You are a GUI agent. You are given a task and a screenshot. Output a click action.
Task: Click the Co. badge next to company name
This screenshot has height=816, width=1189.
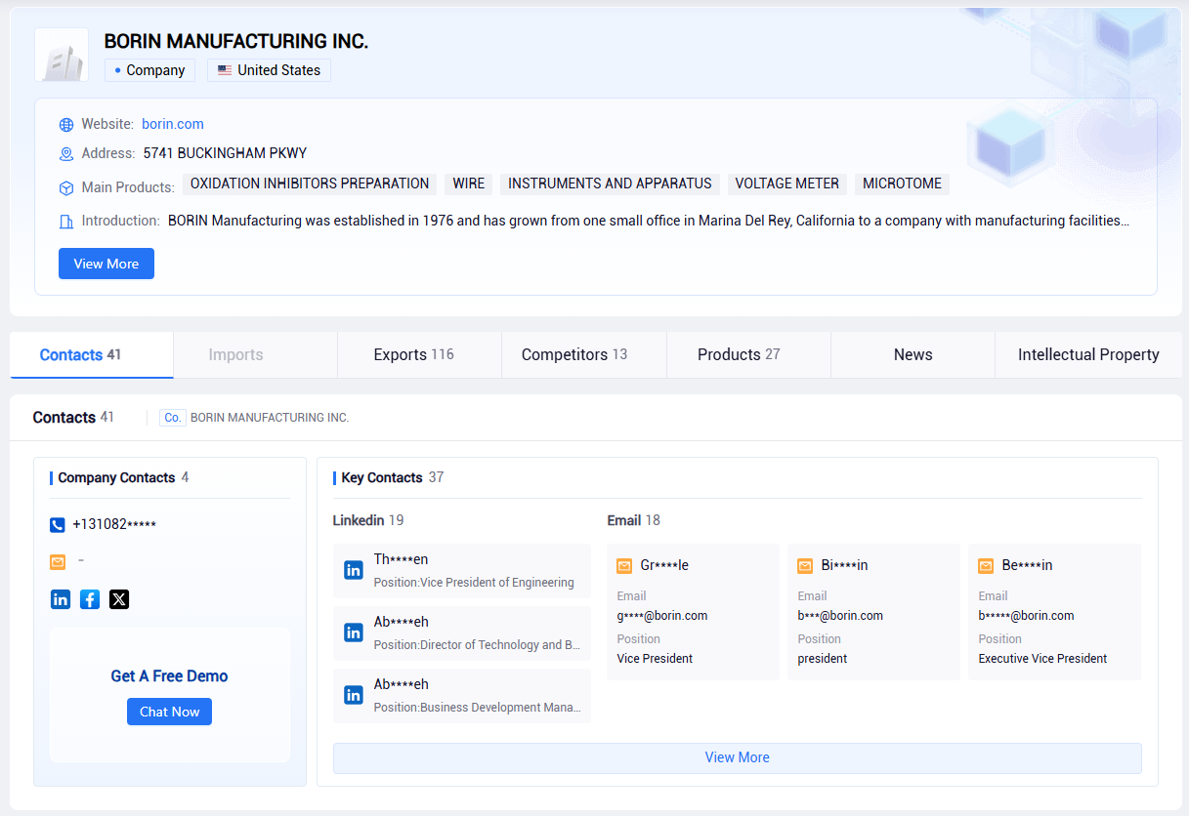tap(173, 418)
